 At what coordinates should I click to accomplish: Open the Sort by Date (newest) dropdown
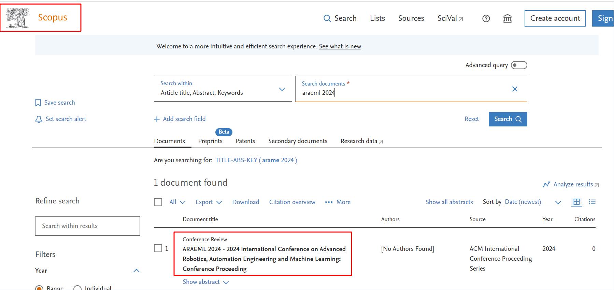coord(533,202)
